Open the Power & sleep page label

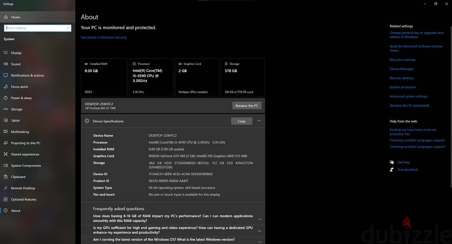click(x=21, y=98)
